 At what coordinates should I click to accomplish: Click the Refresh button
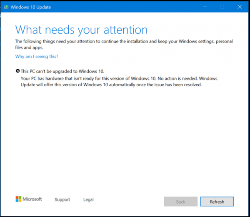coord(217,202)
